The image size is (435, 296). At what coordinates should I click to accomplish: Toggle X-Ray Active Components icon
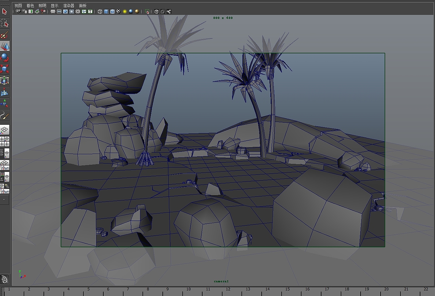pyautogui.click(x=162, y=12)
